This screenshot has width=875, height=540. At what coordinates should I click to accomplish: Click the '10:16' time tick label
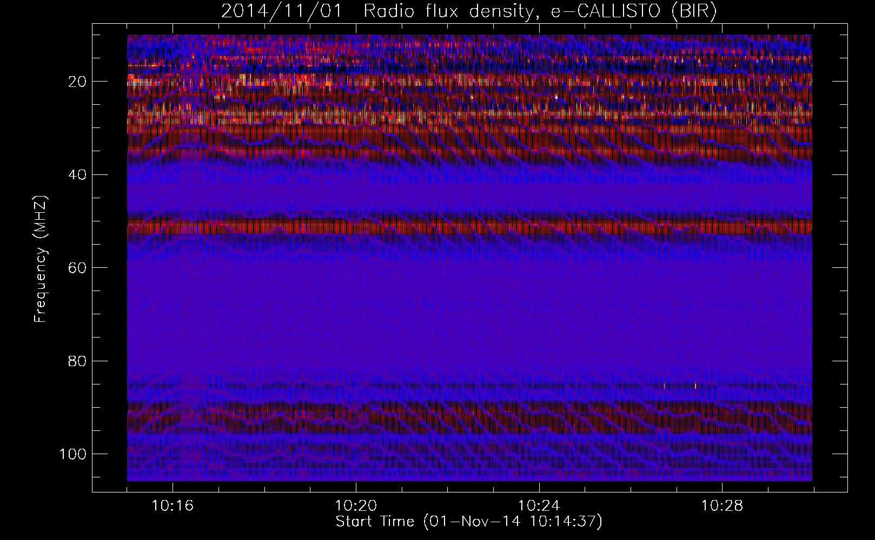point(173,506)
